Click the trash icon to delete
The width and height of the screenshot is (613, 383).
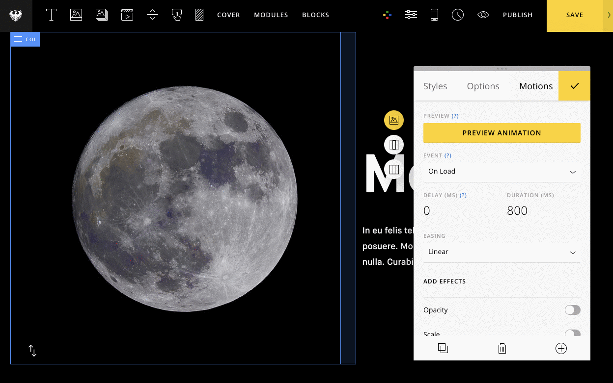pos(502,348)
